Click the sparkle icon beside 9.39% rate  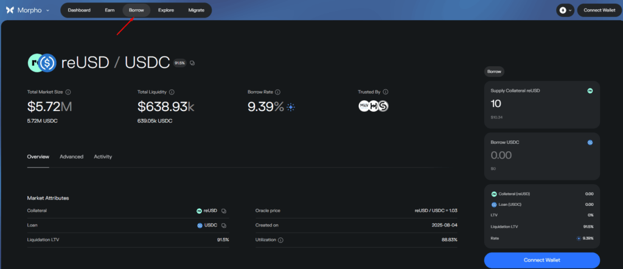tap(291, 107)
